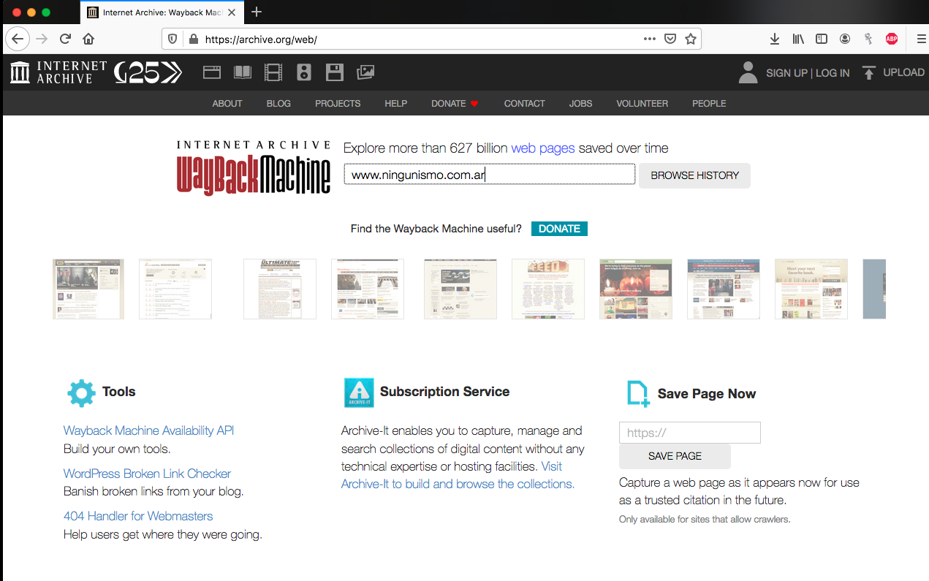
Task: Click the UPLOAD text link
Action: point(903,72)
